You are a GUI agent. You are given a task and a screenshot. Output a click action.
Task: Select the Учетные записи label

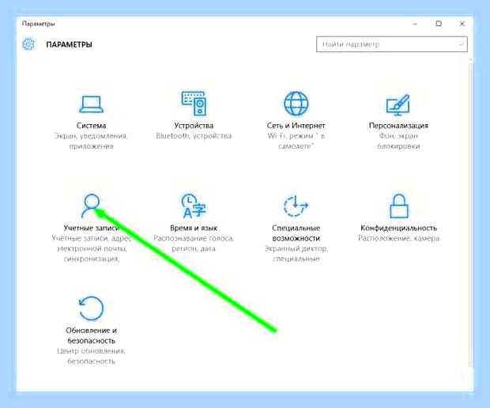click(91, 228)
